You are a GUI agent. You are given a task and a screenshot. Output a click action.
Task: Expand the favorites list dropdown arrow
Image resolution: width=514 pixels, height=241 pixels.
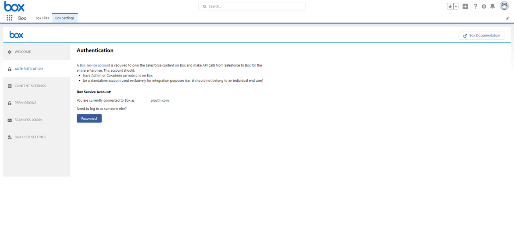click(x=456, y=6)
